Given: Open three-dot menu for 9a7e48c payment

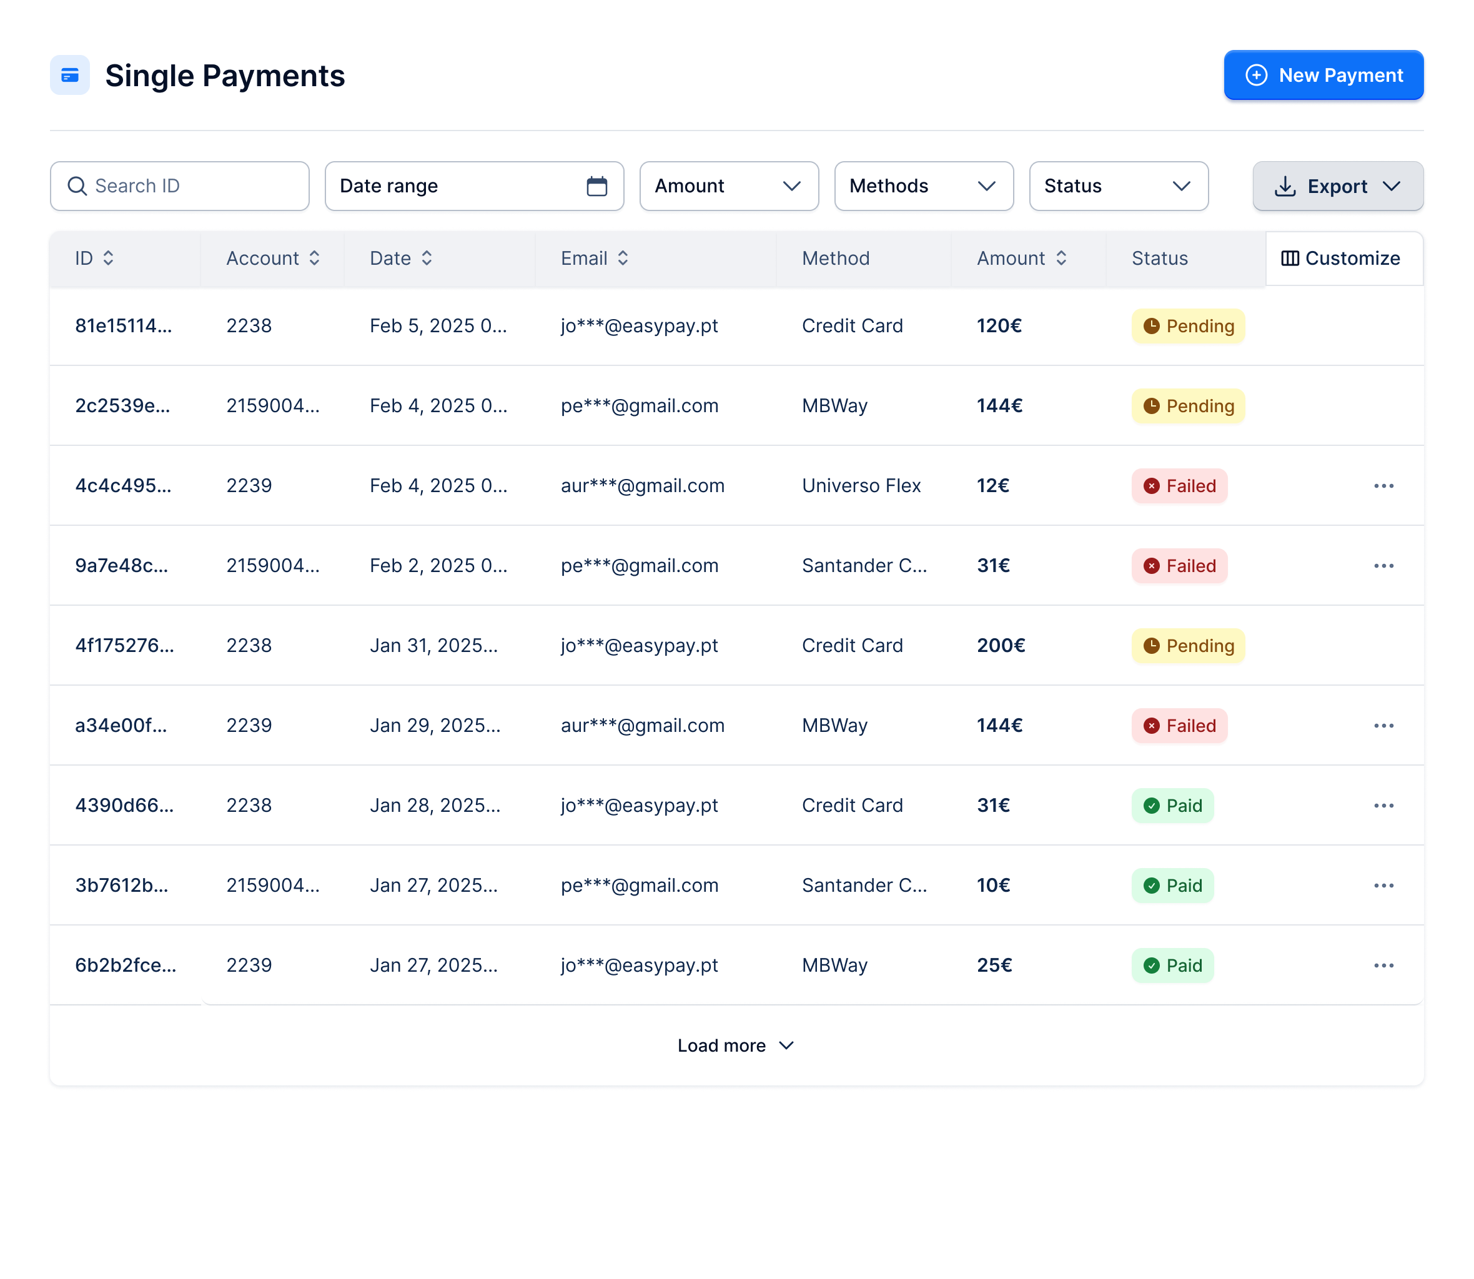Looking at the screenshot, I should tap(1383, 566).
